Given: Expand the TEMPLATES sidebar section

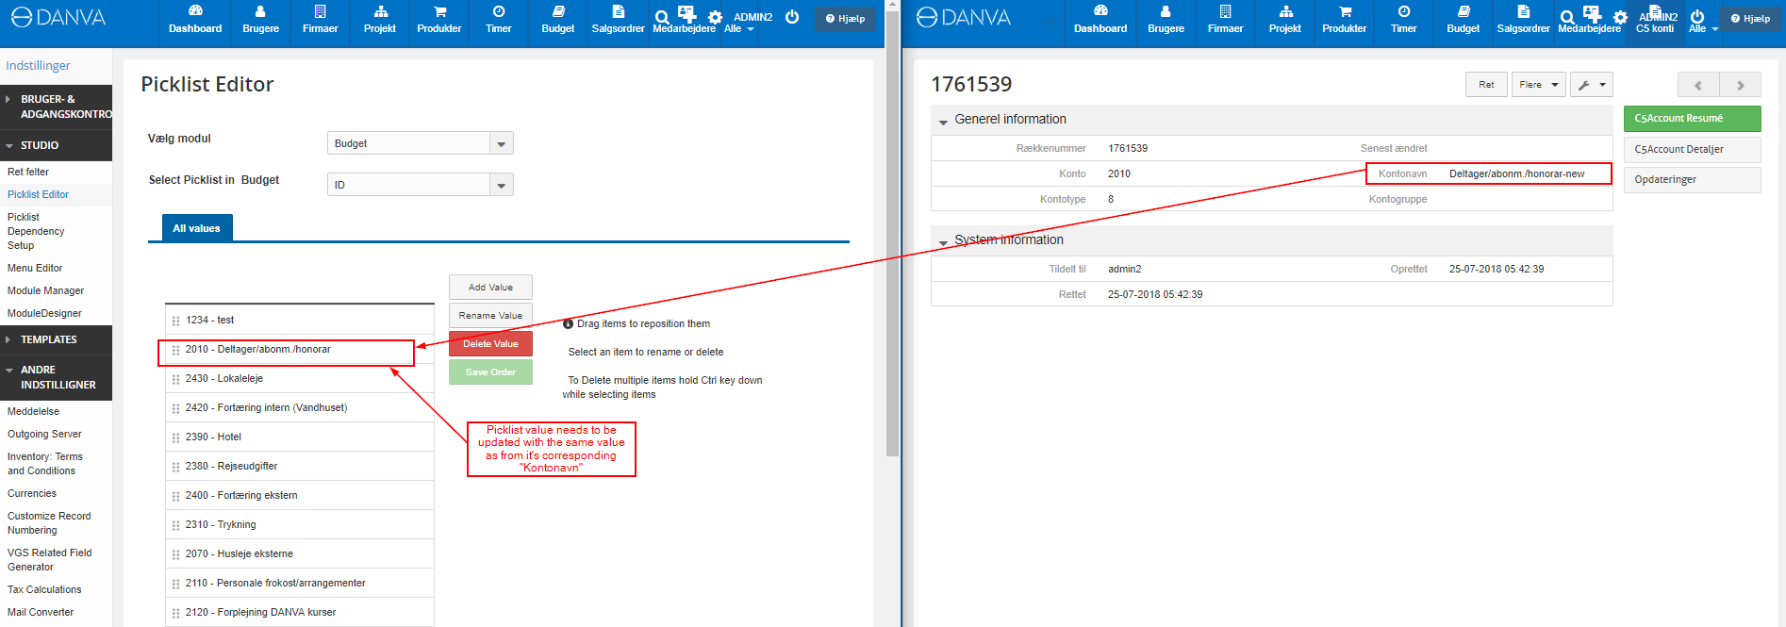Looking at the screenshot, I should click(x=49, y=339).
